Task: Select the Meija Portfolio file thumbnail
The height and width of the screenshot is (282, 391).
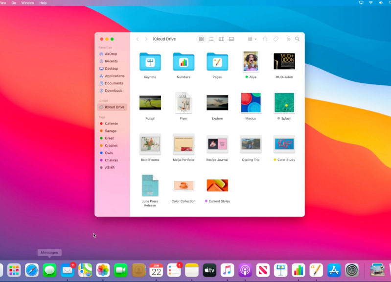Action: 184,144
